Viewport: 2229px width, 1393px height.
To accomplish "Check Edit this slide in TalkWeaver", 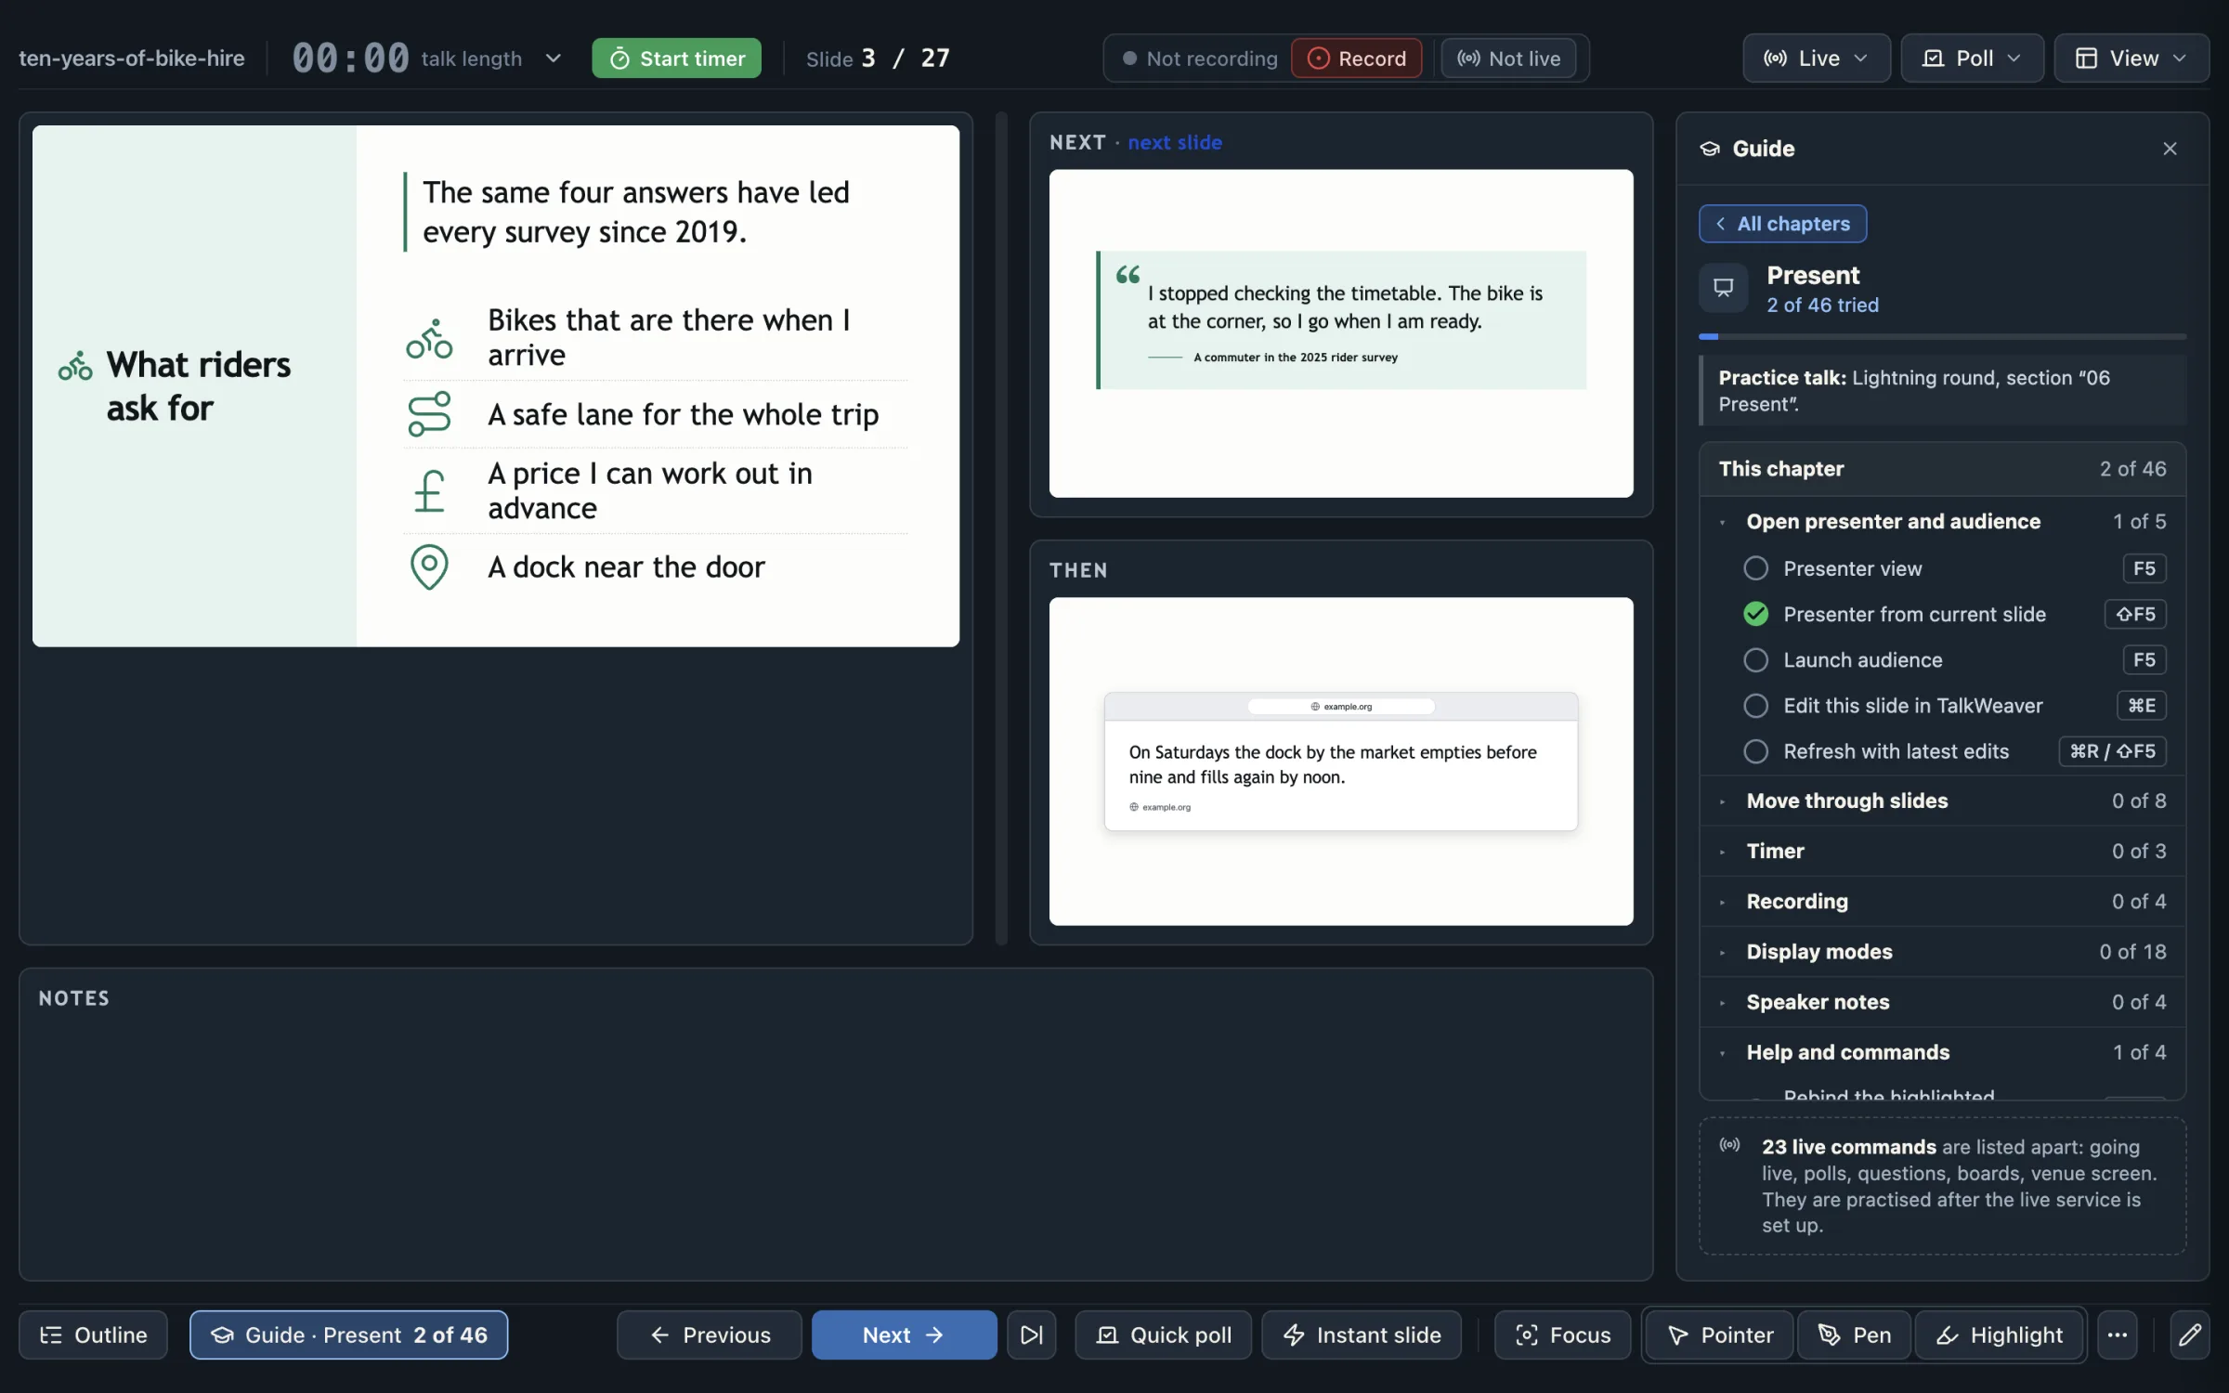I will click(x=1755, y=706).
